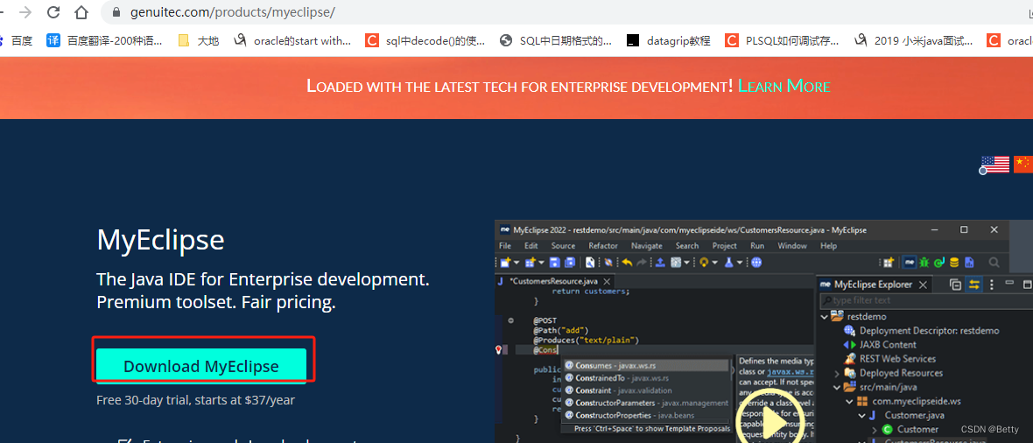This screenshot has width=1033, height=443.
Task: Play the MyEclipse demo video
Action: coord(769,421)
